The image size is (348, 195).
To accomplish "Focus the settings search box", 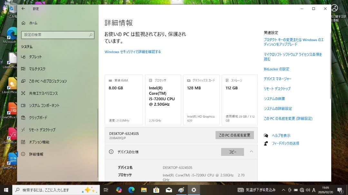I will (x=58, y=35).
